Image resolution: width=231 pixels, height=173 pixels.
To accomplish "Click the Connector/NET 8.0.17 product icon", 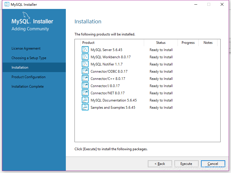I will pos(85,93).
